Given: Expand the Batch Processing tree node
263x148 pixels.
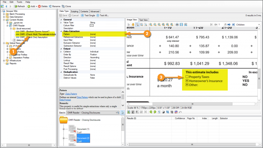Looking at the screenshot, I should click(4, 14).
